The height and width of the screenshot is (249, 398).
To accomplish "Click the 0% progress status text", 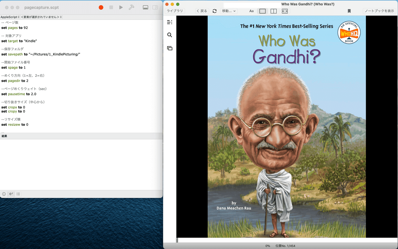I will (268, 246).
